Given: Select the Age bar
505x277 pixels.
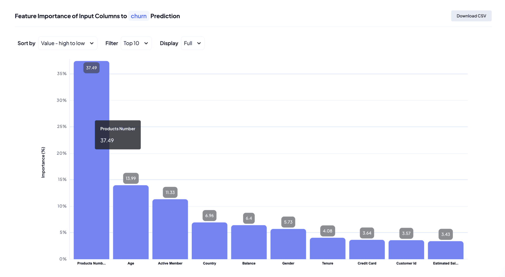Looking at the screenshot, I should [x=131, y=223].
